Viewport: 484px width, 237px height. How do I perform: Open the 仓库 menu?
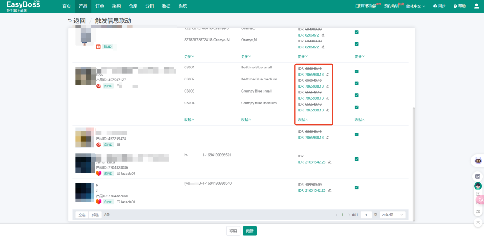133,6
